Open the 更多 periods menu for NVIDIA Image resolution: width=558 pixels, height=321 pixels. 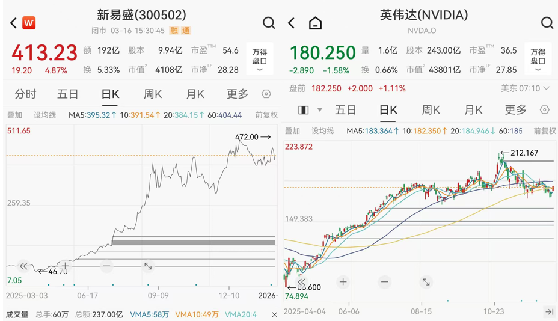pos(515,110)
